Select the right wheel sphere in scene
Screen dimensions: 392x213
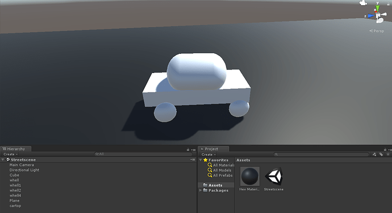point(239,109)
